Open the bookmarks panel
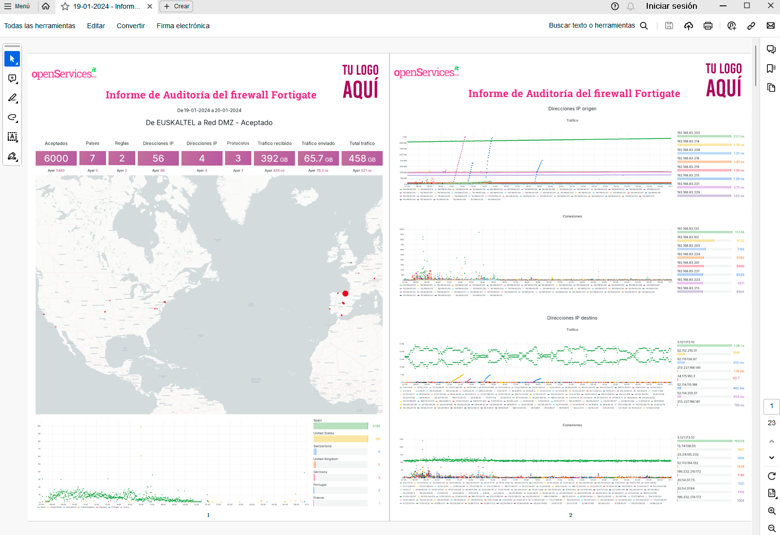The height and width of the screenshot is (535, 780). [x=771, y=69]
